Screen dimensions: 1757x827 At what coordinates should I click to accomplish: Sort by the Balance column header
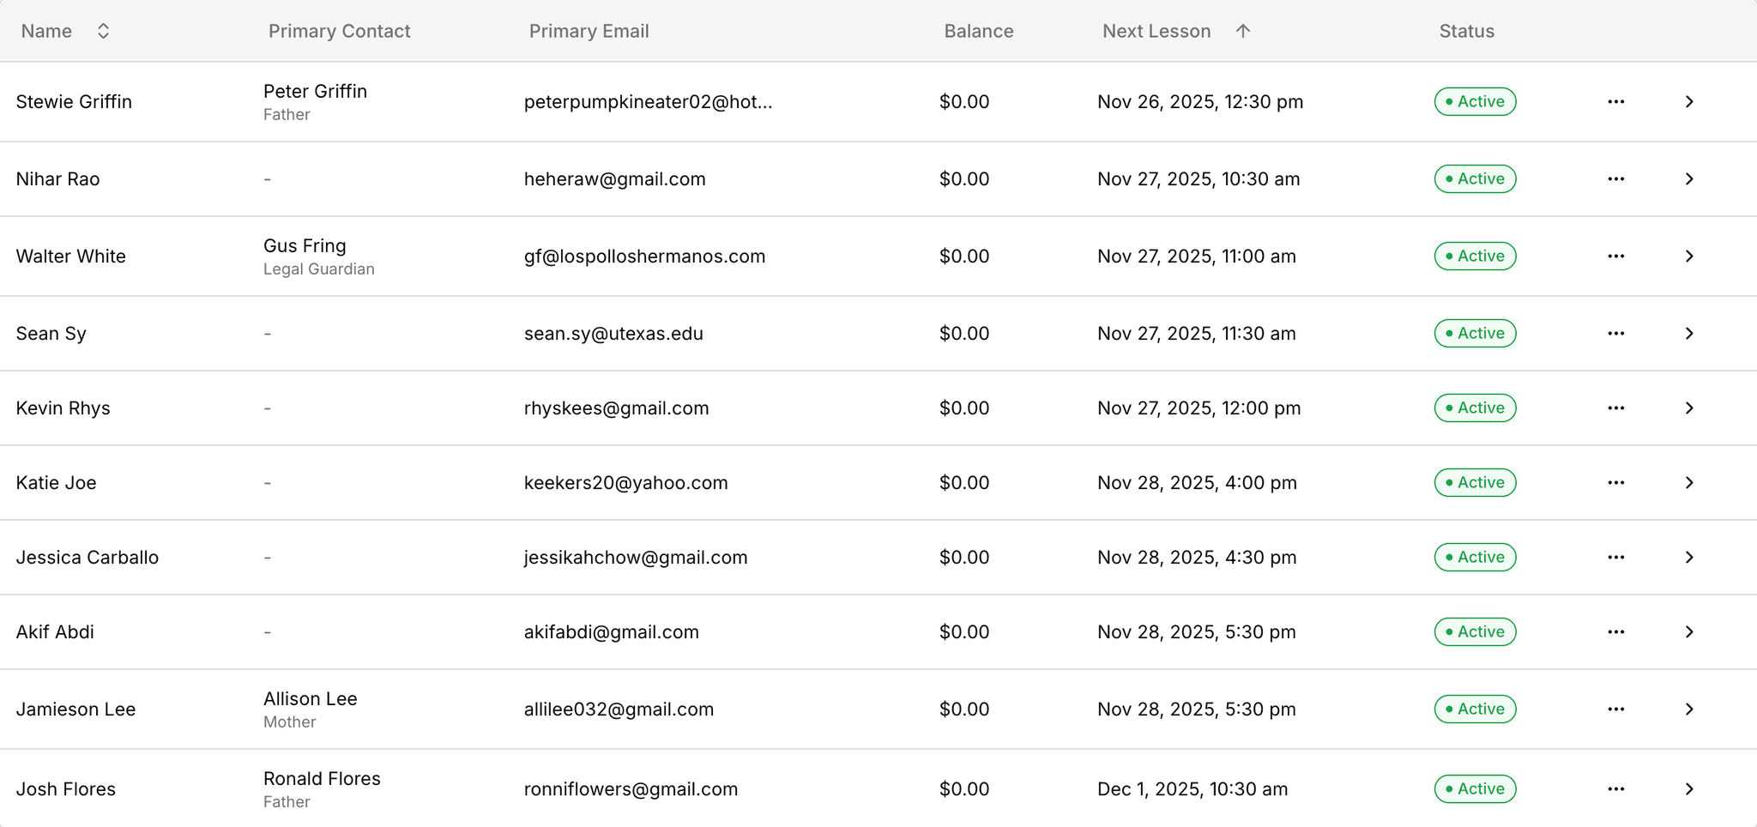tap(978, 32)
